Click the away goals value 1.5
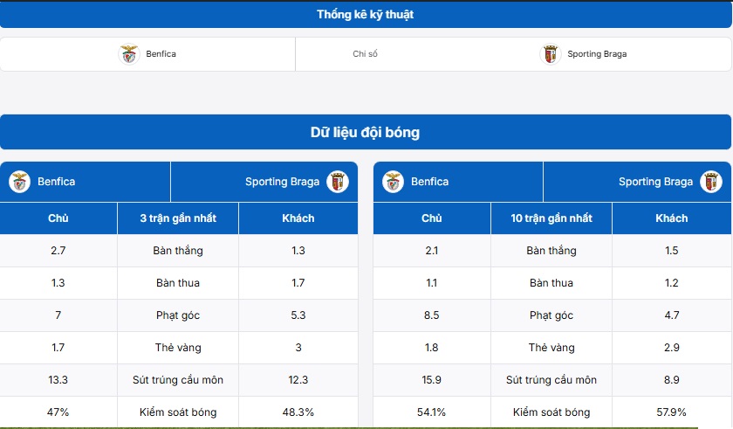The width and height of the screenshot is (733, 429). pos(672,251)
